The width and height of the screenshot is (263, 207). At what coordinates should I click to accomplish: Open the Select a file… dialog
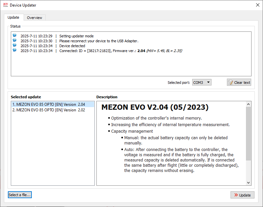20,195
